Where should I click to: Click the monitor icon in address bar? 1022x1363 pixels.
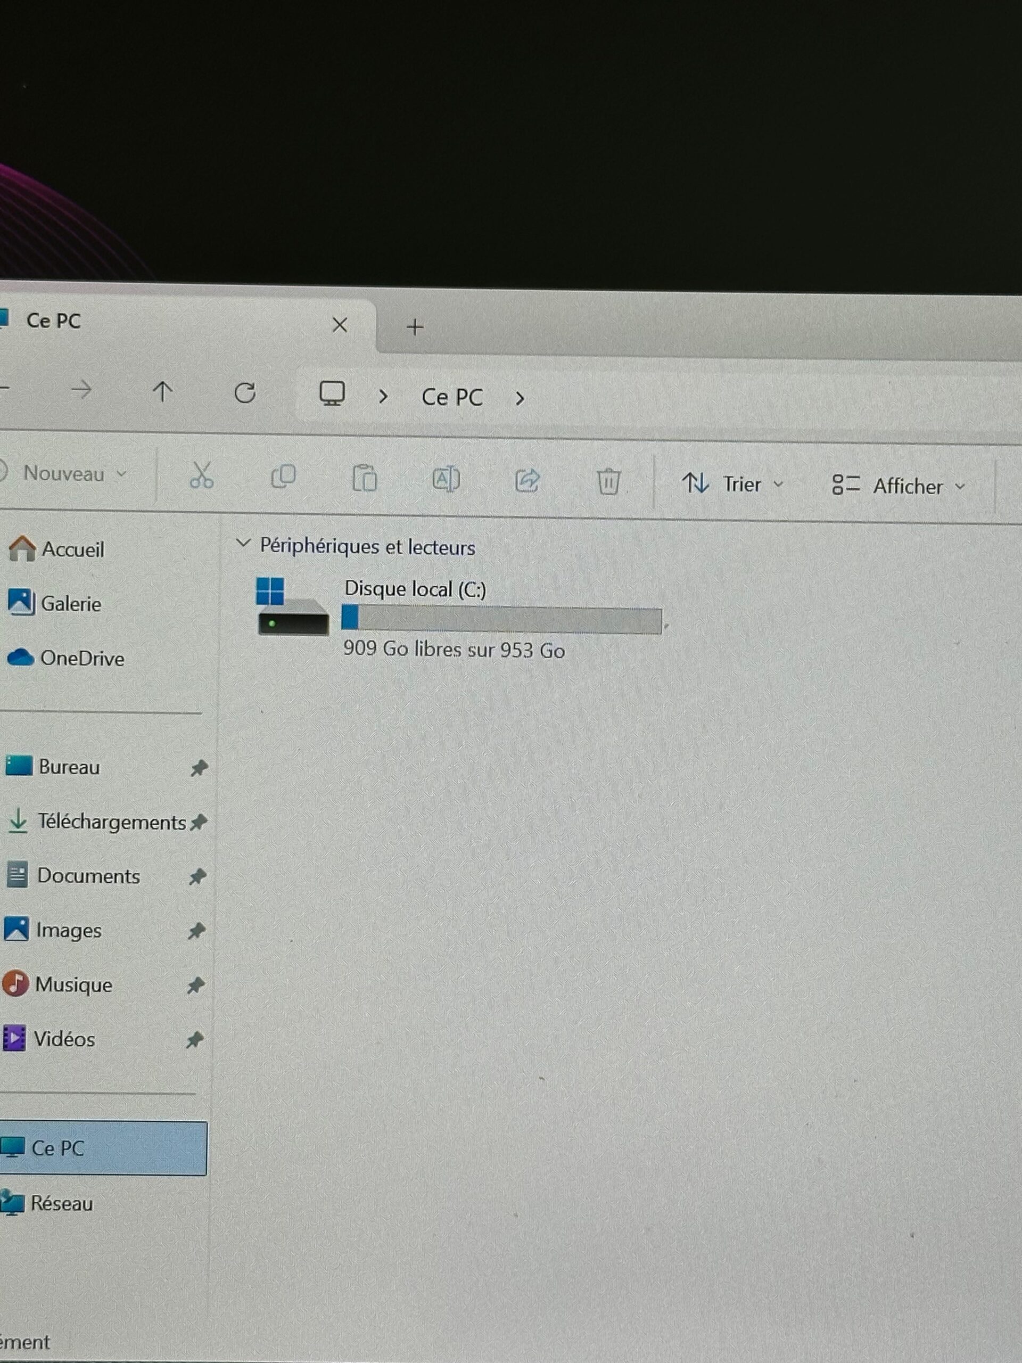pyautogui.click(x=332, y=394)
